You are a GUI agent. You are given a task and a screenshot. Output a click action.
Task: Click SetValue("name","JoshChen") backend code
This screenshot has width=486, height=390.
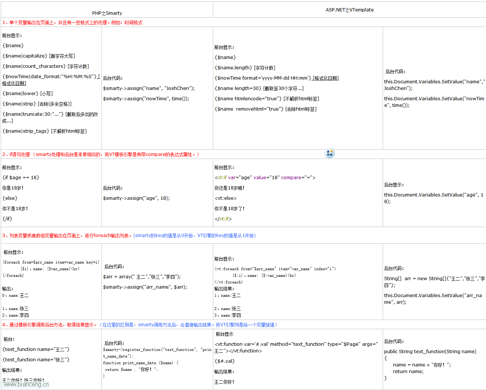click(435, 85)
